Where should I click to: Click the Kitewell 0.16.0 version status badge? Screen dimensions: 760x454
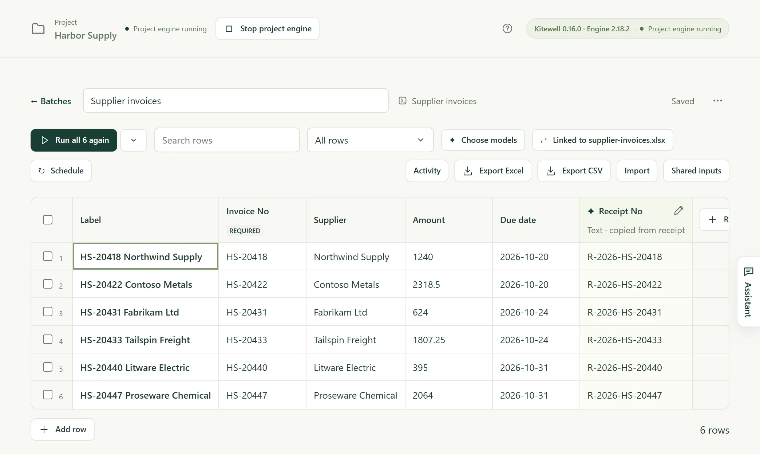[628, 28]
